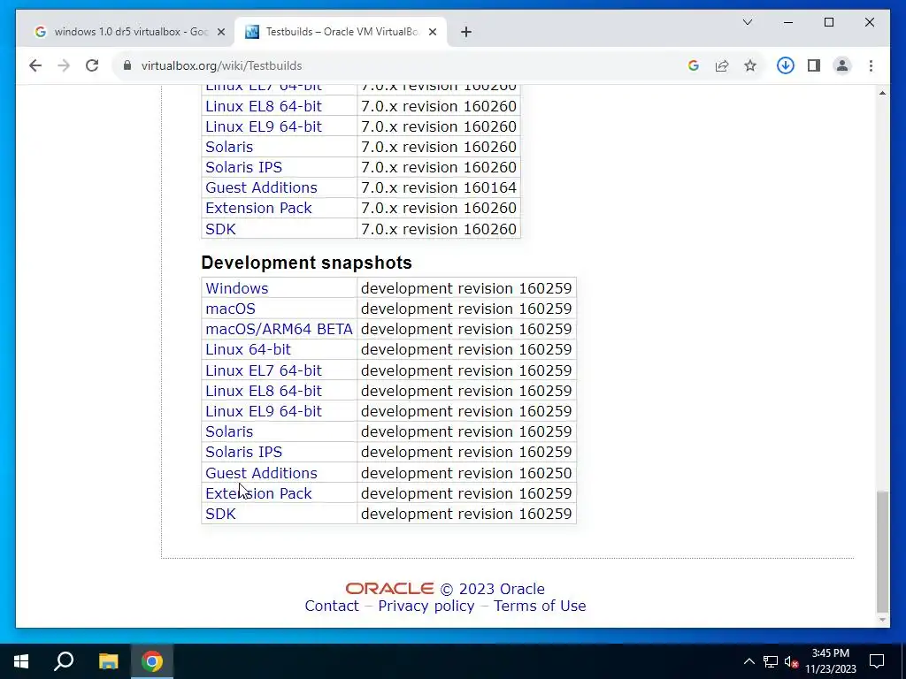Open the notification center icon
This screenshot has height=679, width=906.
pyautogui.click(x=877, y=661)
